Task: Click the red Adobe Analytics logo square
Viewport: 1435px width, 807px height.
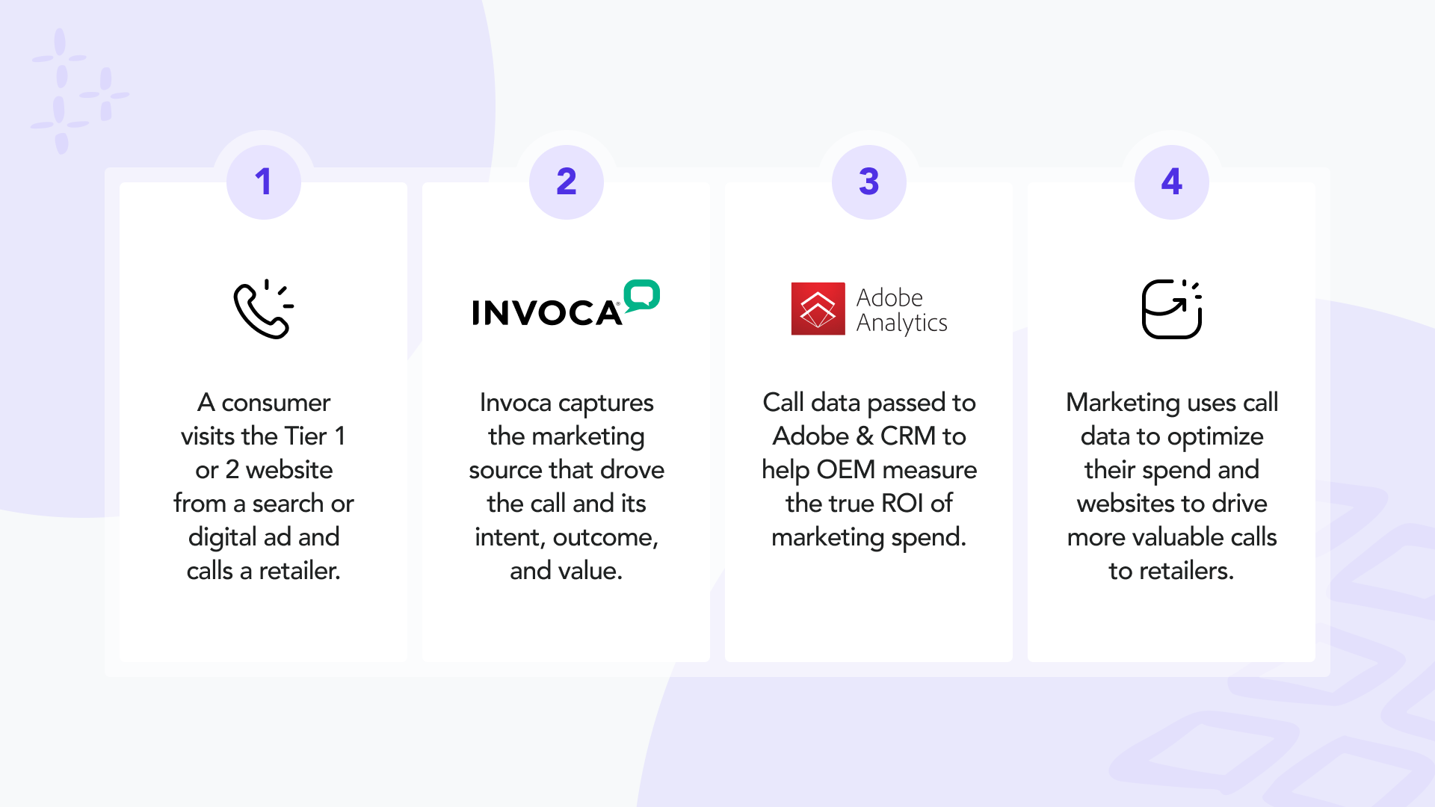Action: point(818,309)
